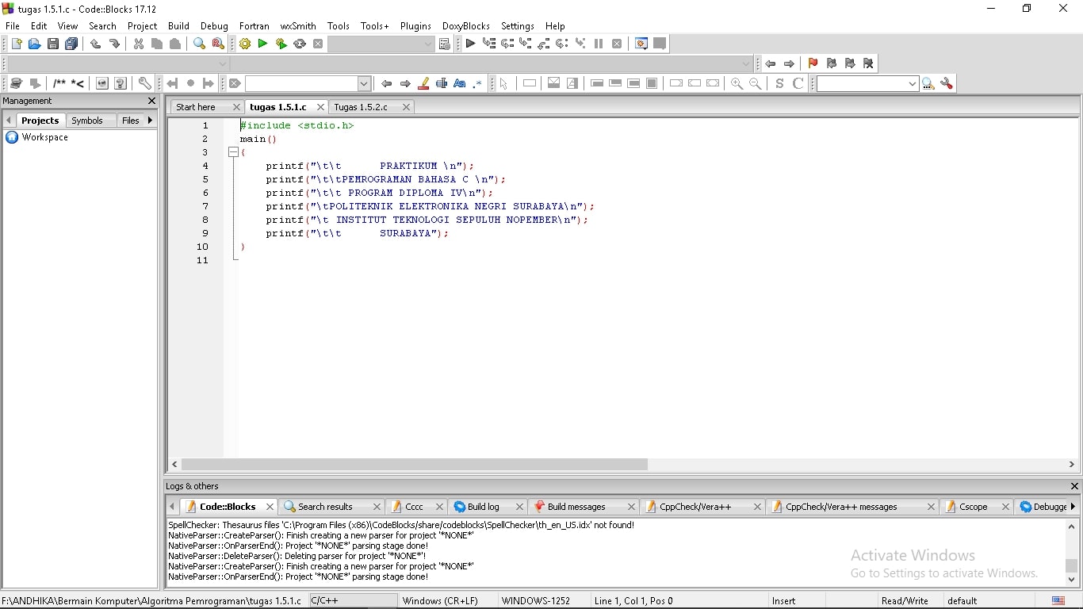This screenshot has width=1083, height=609.
Task: Click the Rebuild icon
Action: point(300,44)
